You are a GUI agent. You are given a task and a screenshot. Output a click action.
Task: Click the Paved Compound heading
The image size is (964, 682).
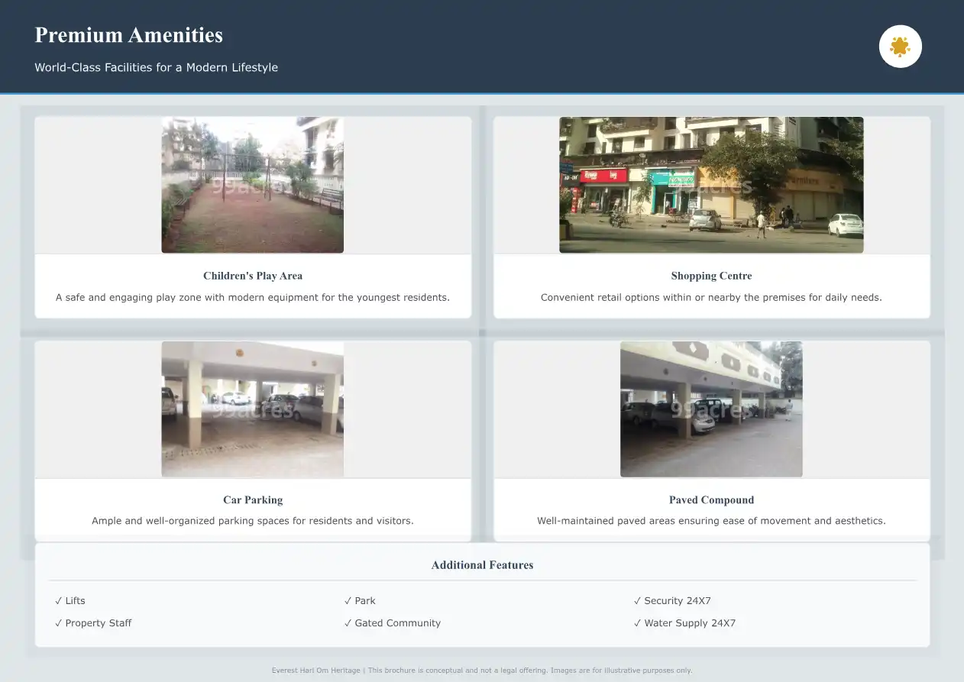click(711, 500)
